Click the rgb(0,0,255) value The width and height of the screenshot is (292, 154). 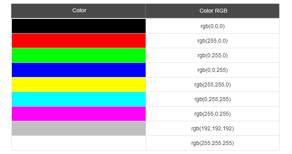pyautogui.click(x=212, y=70)
